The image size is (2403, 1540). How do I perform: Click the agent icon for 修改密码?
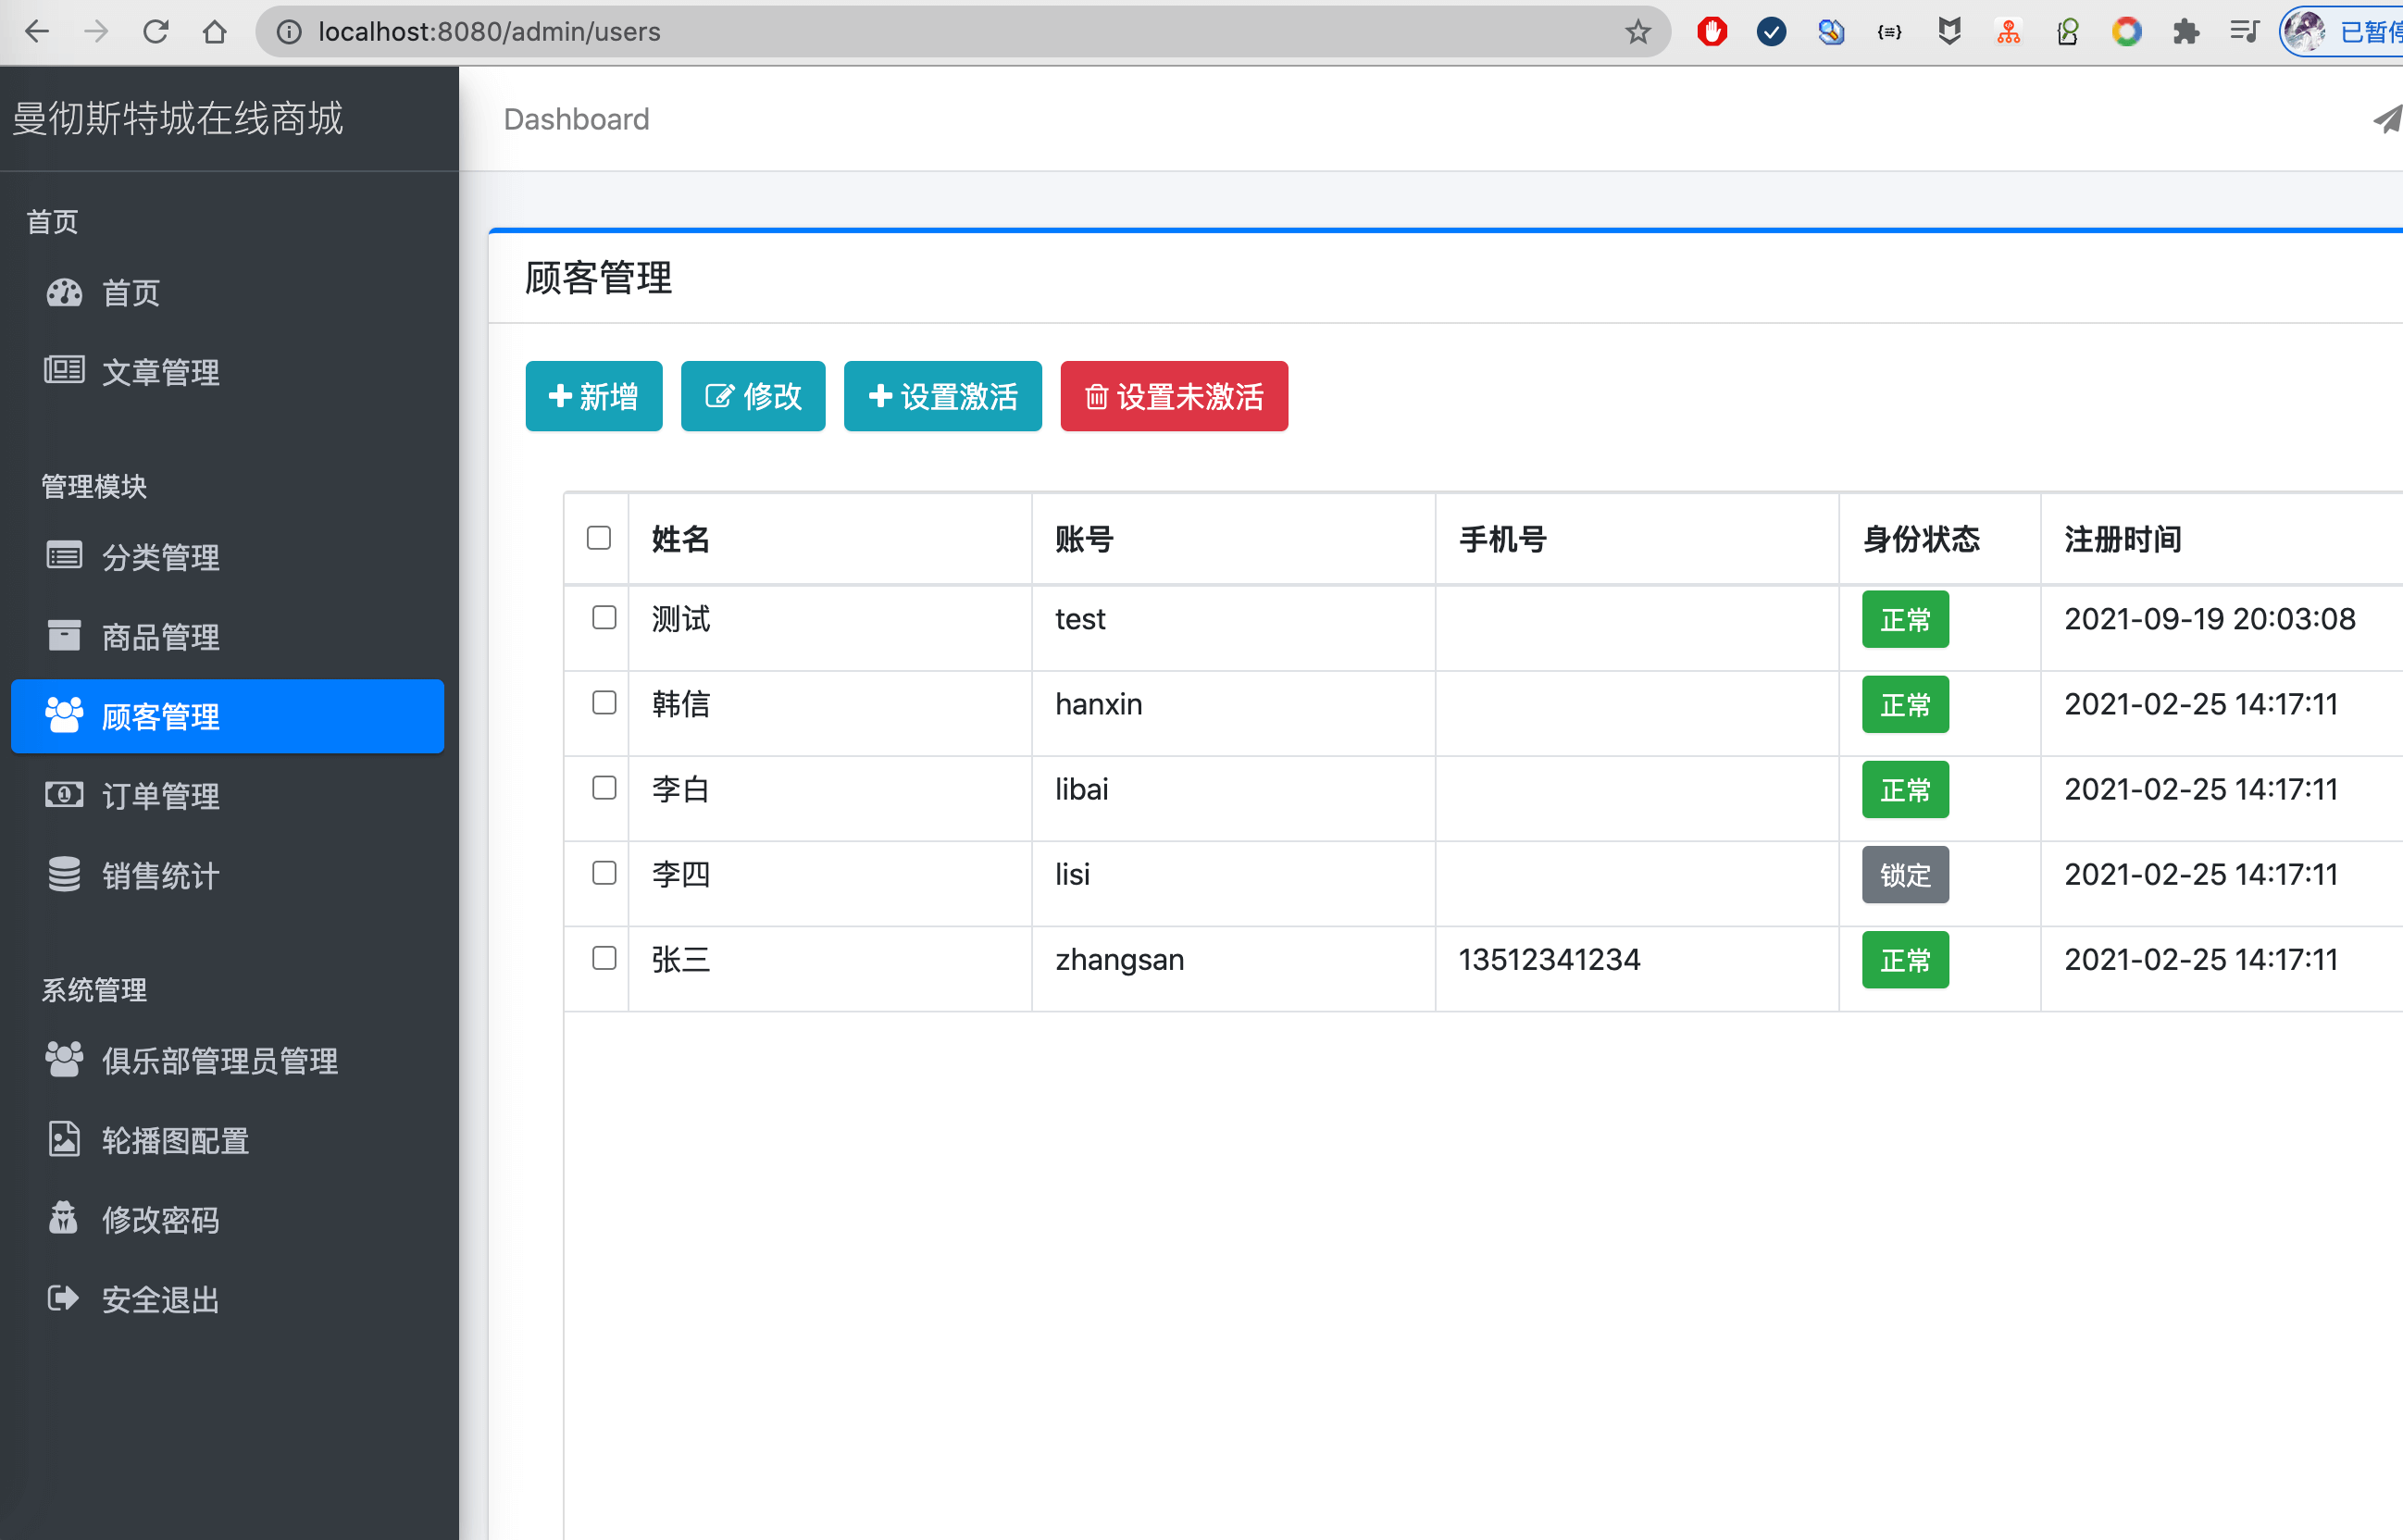coord(64,1218)
